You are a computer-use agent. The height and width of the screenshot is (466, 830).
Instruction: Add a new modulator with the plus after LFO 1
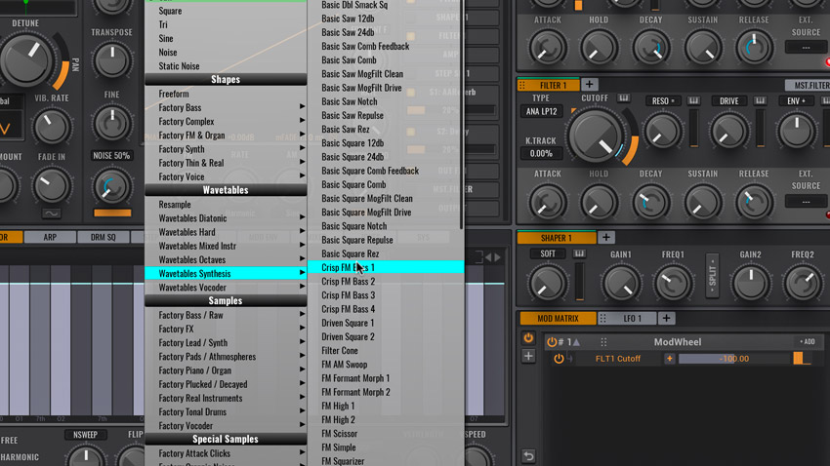(x=666, y=318)
